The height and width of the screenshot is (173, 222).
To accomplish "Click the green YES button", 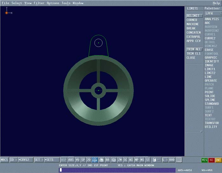I will click(x=205, y=160).
